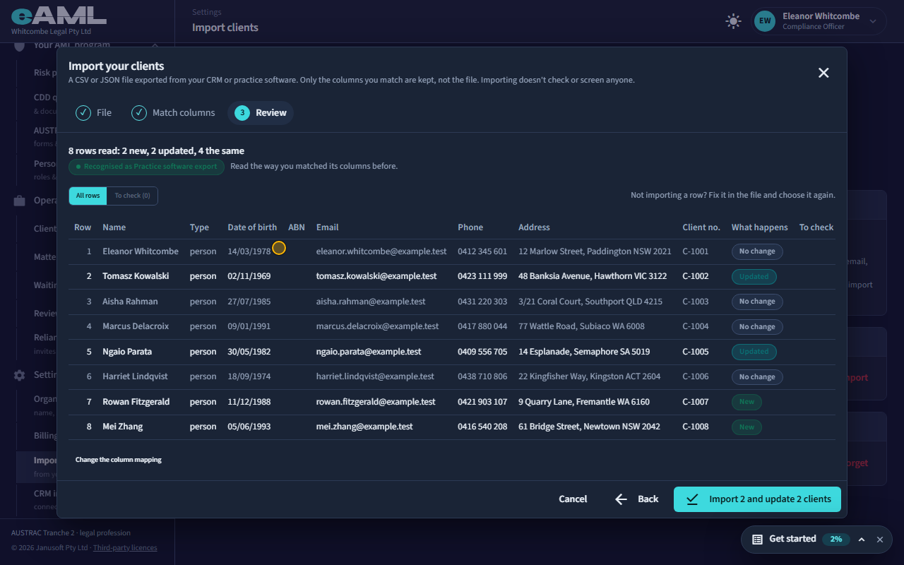This screenshot has width=904, height=565.
Task: Click the Settings gear icon in sidebar
Action: 20,375
